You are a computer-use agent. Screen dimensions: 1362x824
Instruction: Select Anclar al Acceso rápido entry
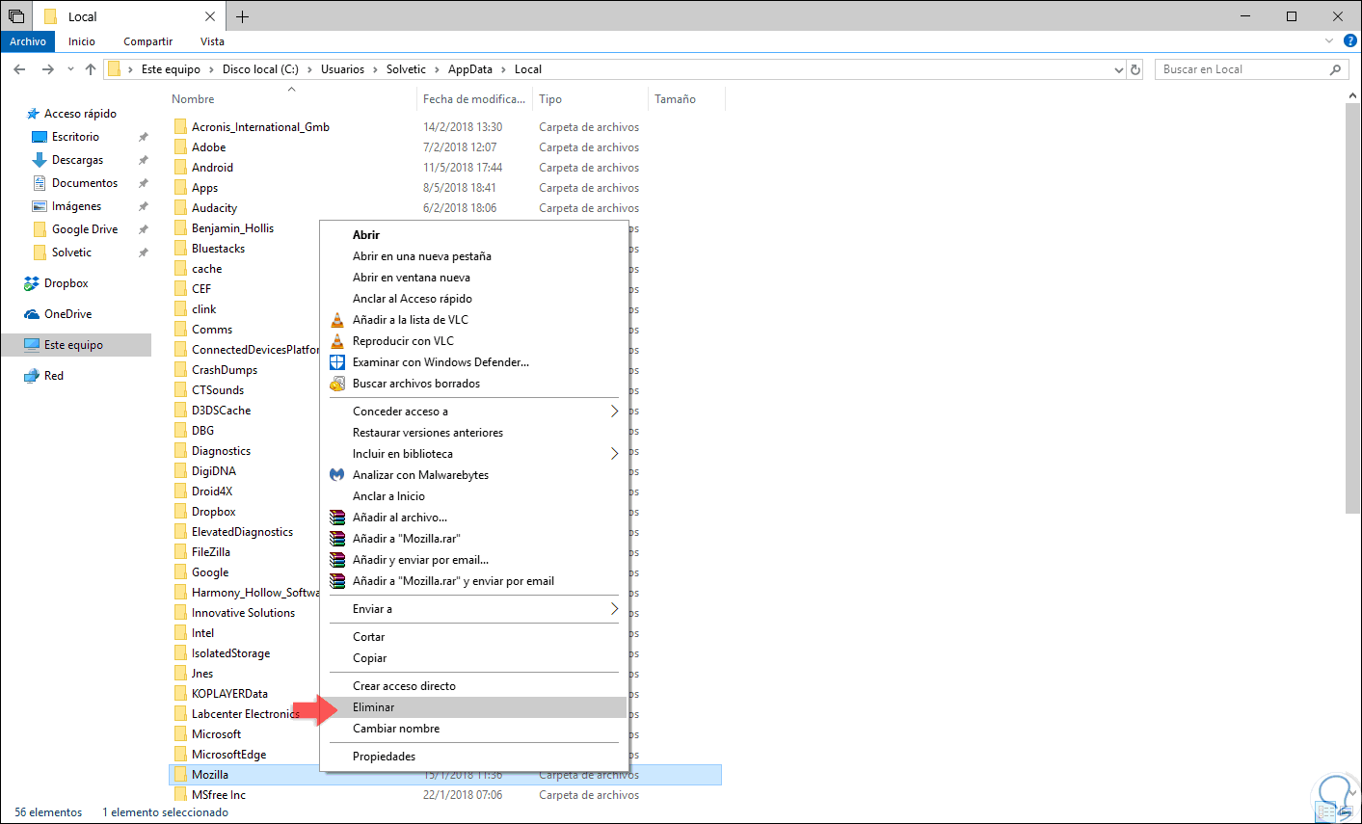[473, 299]
